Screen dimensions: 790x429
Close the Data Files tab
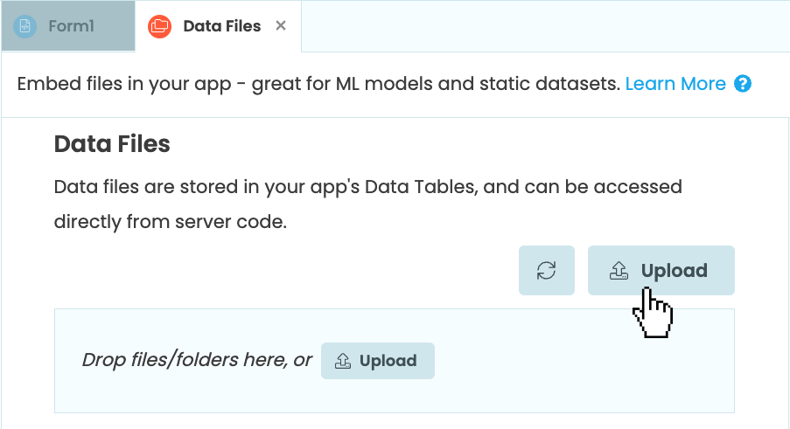[281, 26]
